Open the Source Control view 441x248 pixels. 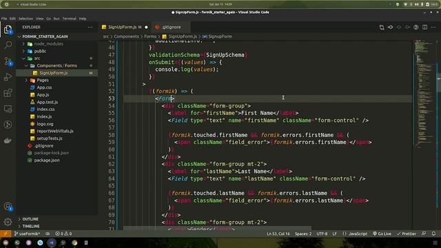8,61
